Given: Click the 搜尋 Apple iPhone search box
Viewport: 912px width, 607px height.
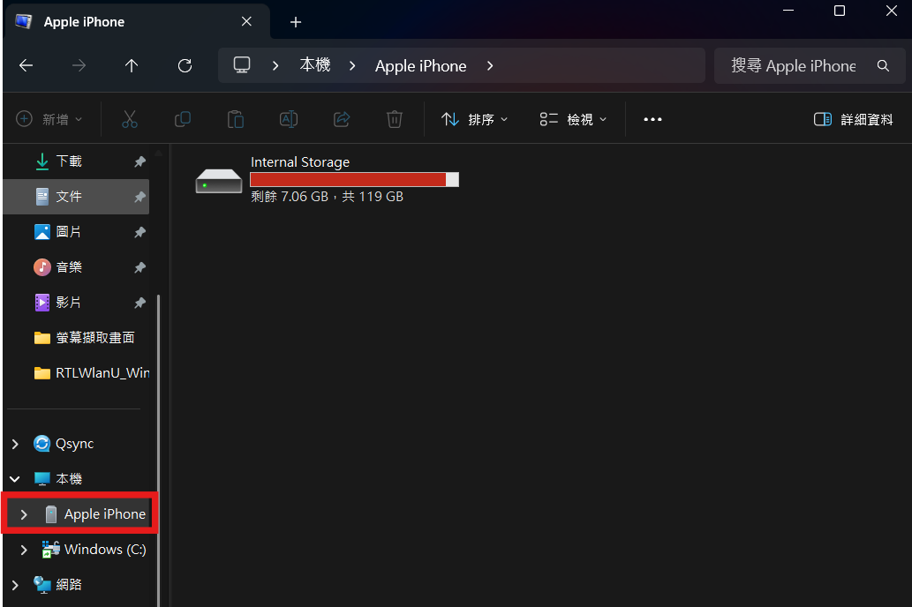Looking at the screenshot, I should (793, 65).
